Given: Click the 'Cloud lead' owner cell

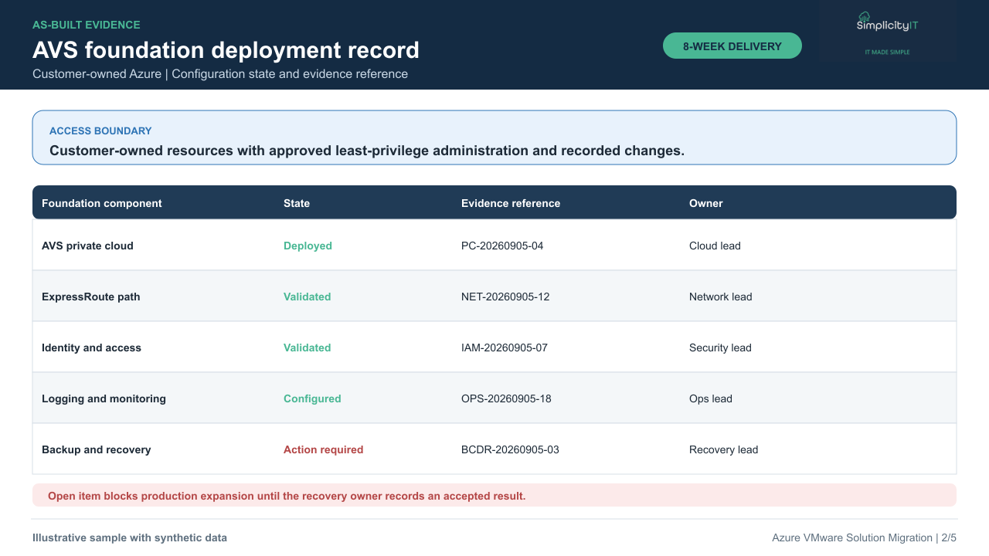Looking at the screenshot, I should [x=715, y=246].
